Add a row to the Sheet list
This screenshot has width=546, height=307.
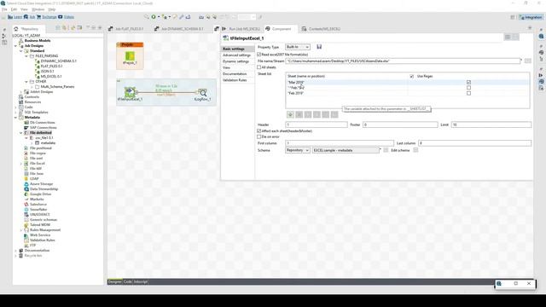(290, 114)
